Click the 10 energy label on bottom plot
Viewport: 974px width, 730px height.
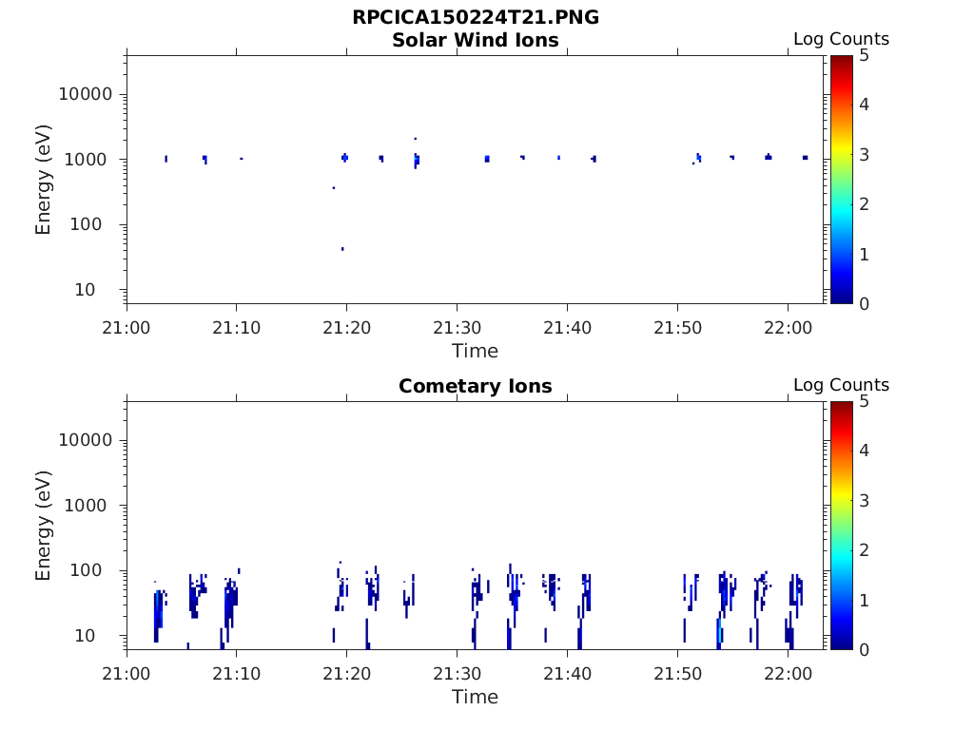click(85, 635)
